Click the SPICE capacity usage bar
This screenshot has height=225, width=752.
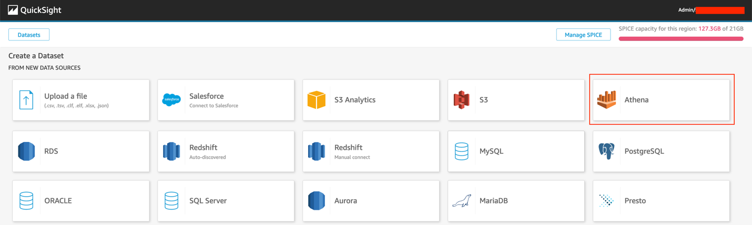pos(681,39)
